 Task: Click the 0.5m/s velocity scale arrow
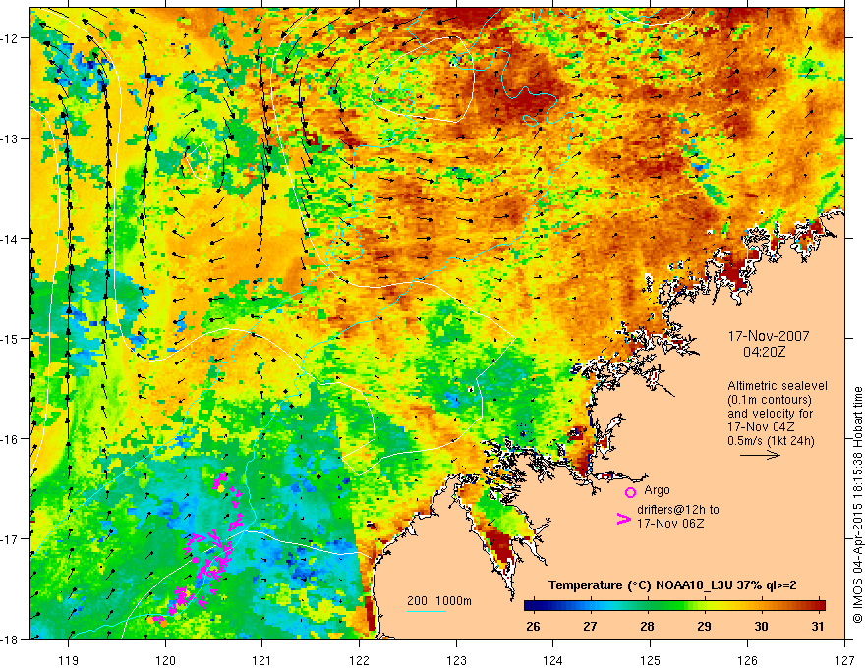(760, 455)
